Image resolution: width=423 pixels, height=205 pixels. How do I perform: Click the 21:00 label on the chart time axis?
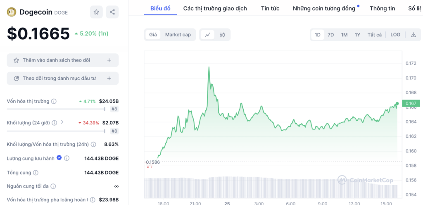tap(195, 203)
